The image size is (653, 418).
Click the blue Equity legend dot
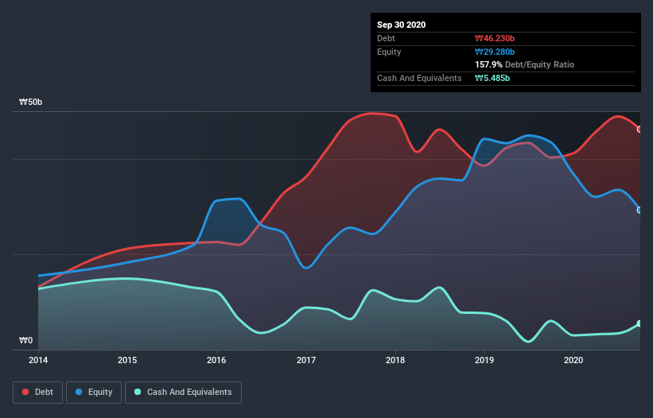click(x=79, y=392)
